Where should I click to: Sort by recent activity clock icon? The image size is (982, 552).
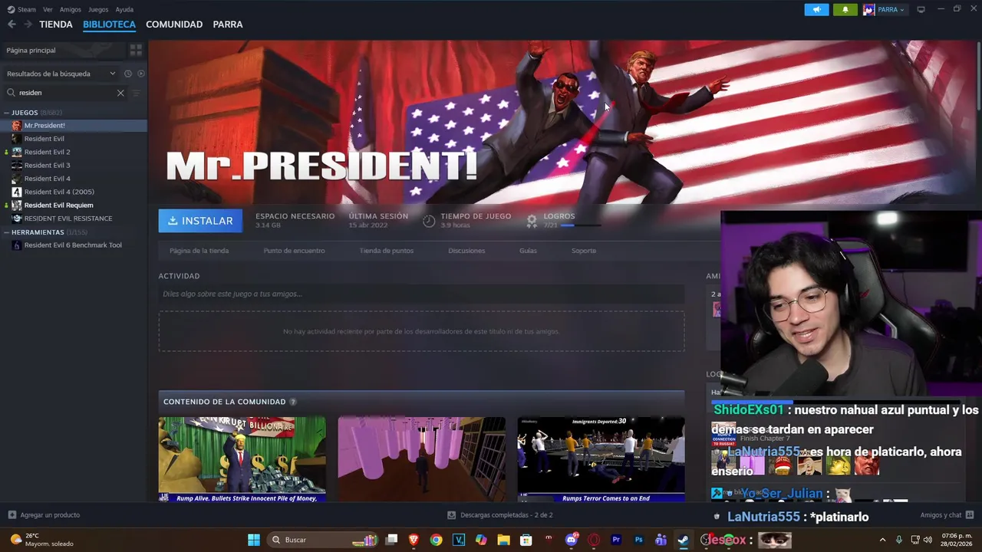tap(128, 74)
